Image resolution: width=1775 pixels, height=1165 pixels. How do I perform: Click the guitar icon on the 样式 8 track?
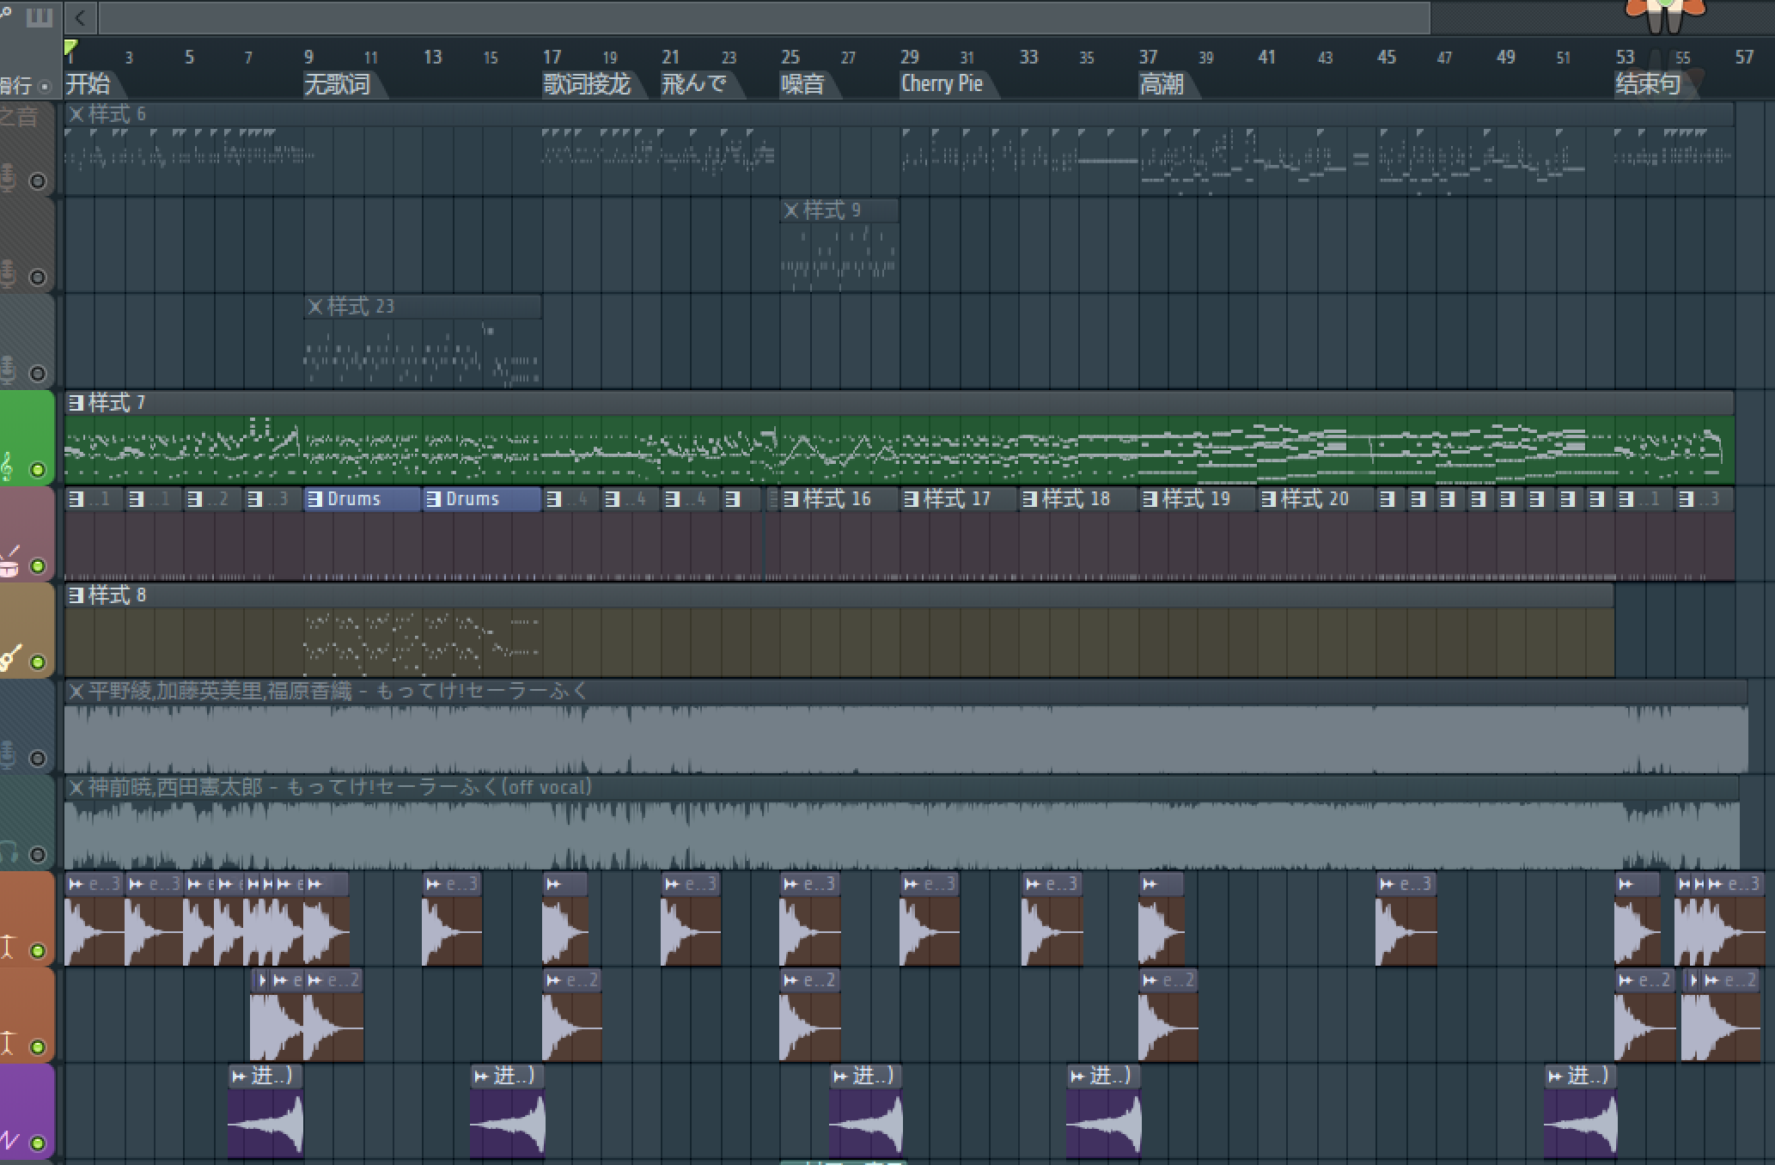coord(9,659)
